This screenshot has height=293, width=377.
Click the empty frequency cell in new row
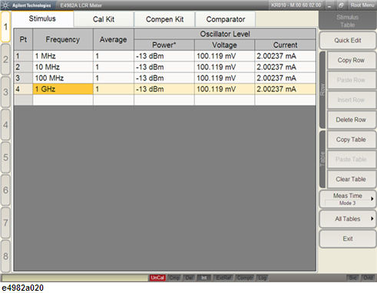(x=63, y=100)
